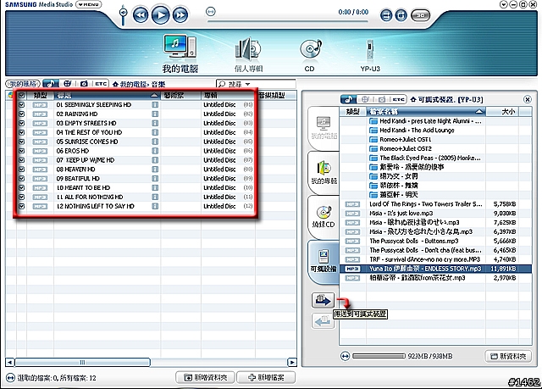Select the music filter icon in left toolbar

(51, 84)
